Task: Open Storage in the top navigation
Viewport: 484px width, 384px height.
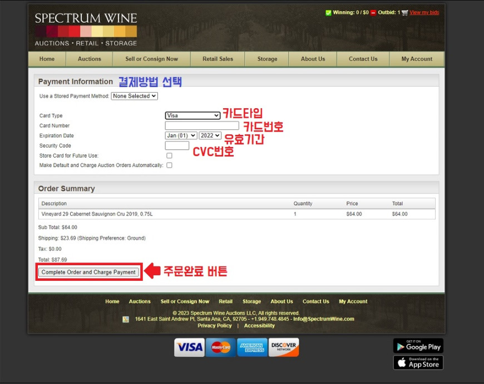Action: coord(267,59)
